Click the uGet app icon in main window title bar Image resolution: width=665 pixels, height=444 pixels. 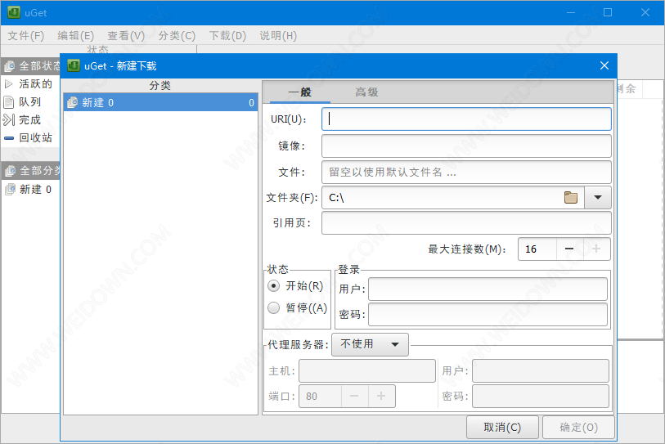pyautogui.click(x=14, y=12)
